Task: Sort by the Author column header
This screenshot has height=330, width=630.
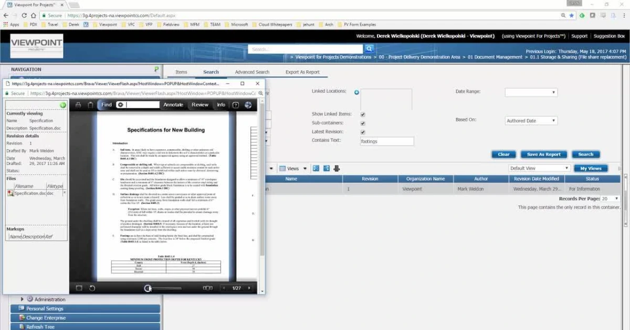Action: pyautogui.click(x=481, y=179)
